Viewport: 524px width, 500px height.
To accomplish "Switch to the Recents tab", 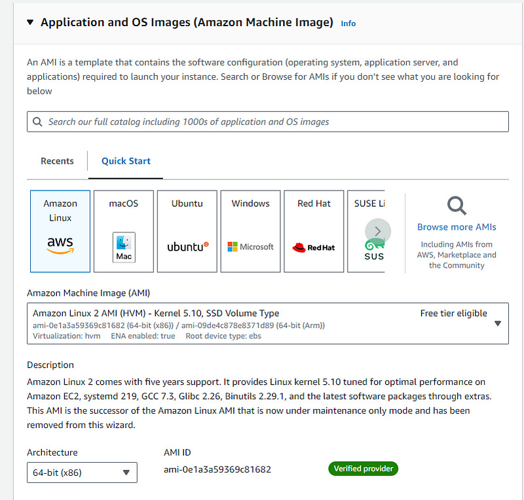I will tap(57, 161).
